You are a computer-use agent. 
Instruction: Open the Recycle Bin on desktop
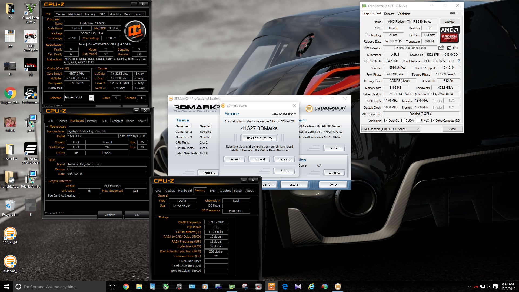[x=10, y=208]
